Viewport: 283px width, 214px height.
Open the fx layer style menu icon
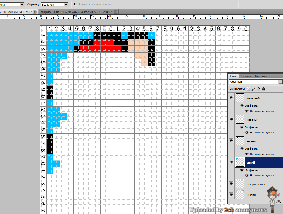[x=278, y=201]
